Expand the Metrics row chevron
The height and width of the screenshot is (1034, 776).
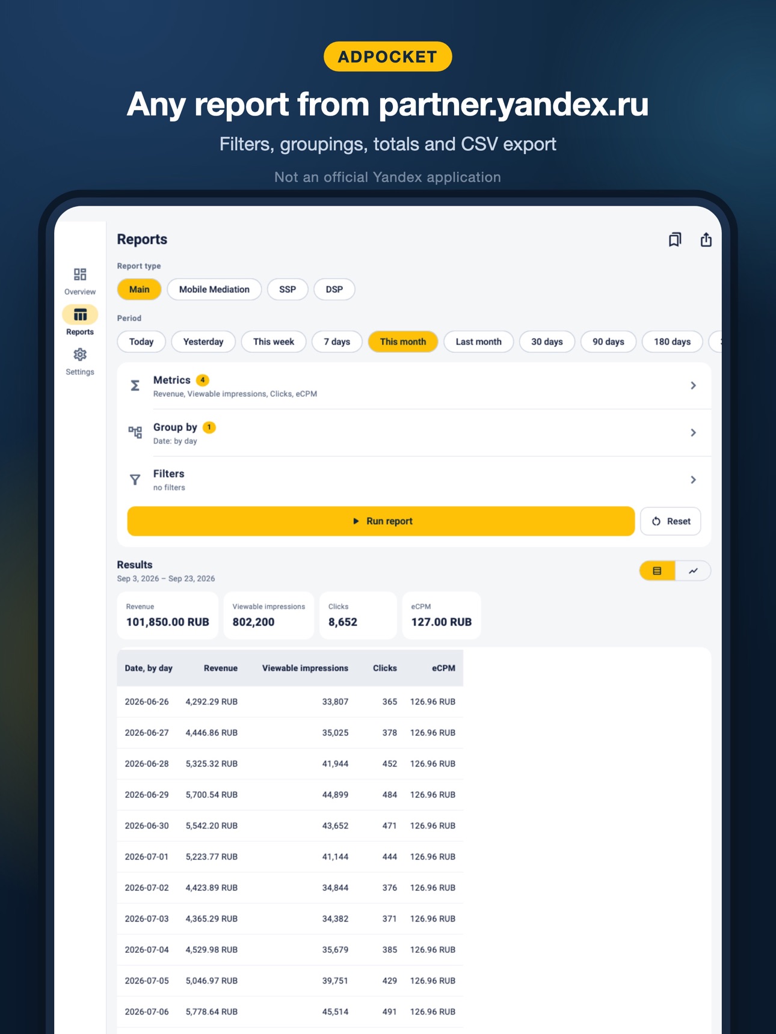pyautogui.click(x=693, y=386)
